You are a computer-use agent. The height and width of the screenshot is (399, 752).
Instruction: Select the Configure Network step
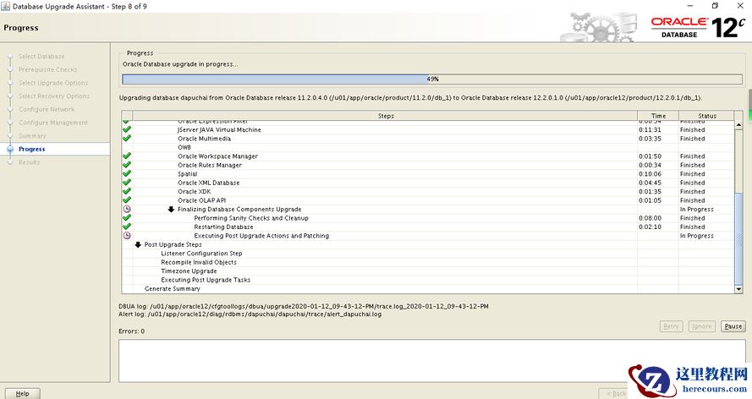[x=47, y=109]
